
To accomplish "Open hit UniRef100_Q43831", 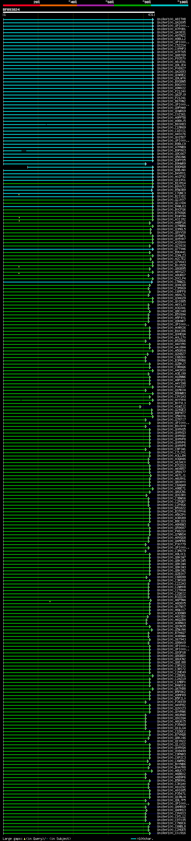I will [171, 32].
